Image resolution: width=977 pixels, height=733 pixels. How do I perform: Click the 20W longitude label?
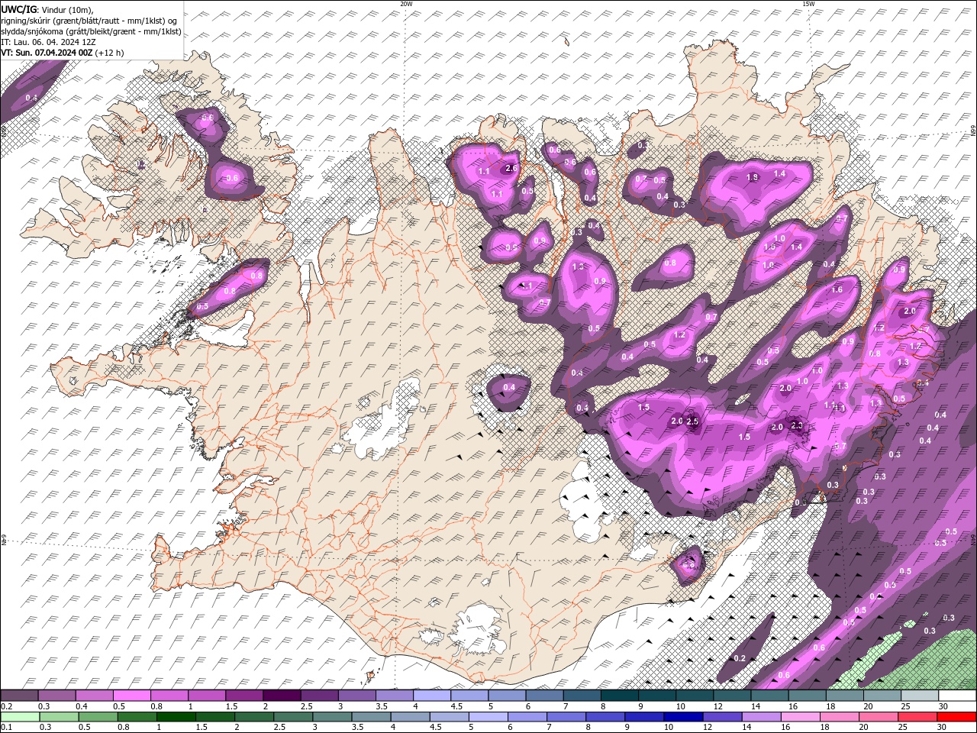tap(406, 3)
